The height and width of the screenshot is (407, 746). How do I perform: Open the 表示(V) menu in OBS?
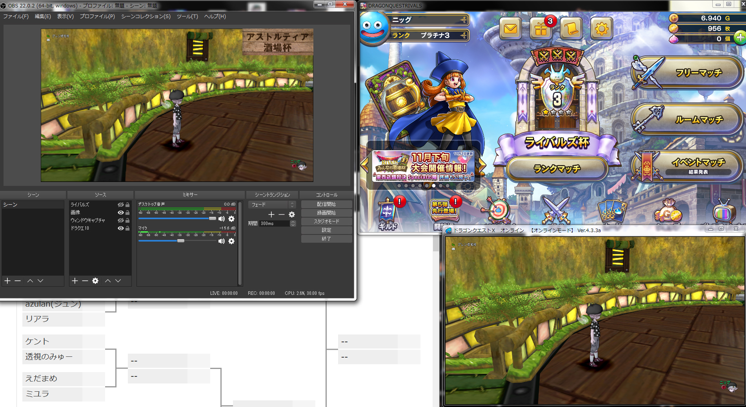pyautogui.click(x=65, y=16)
